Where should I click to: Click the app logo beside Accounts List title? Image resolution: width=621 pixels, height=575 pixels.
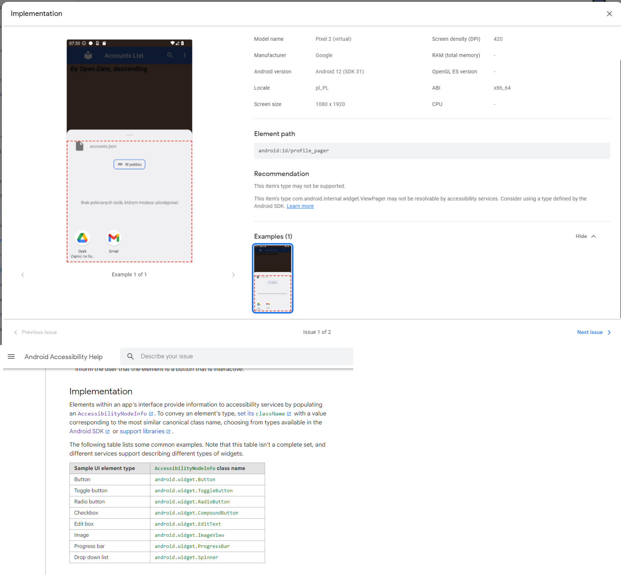(88, 56)
